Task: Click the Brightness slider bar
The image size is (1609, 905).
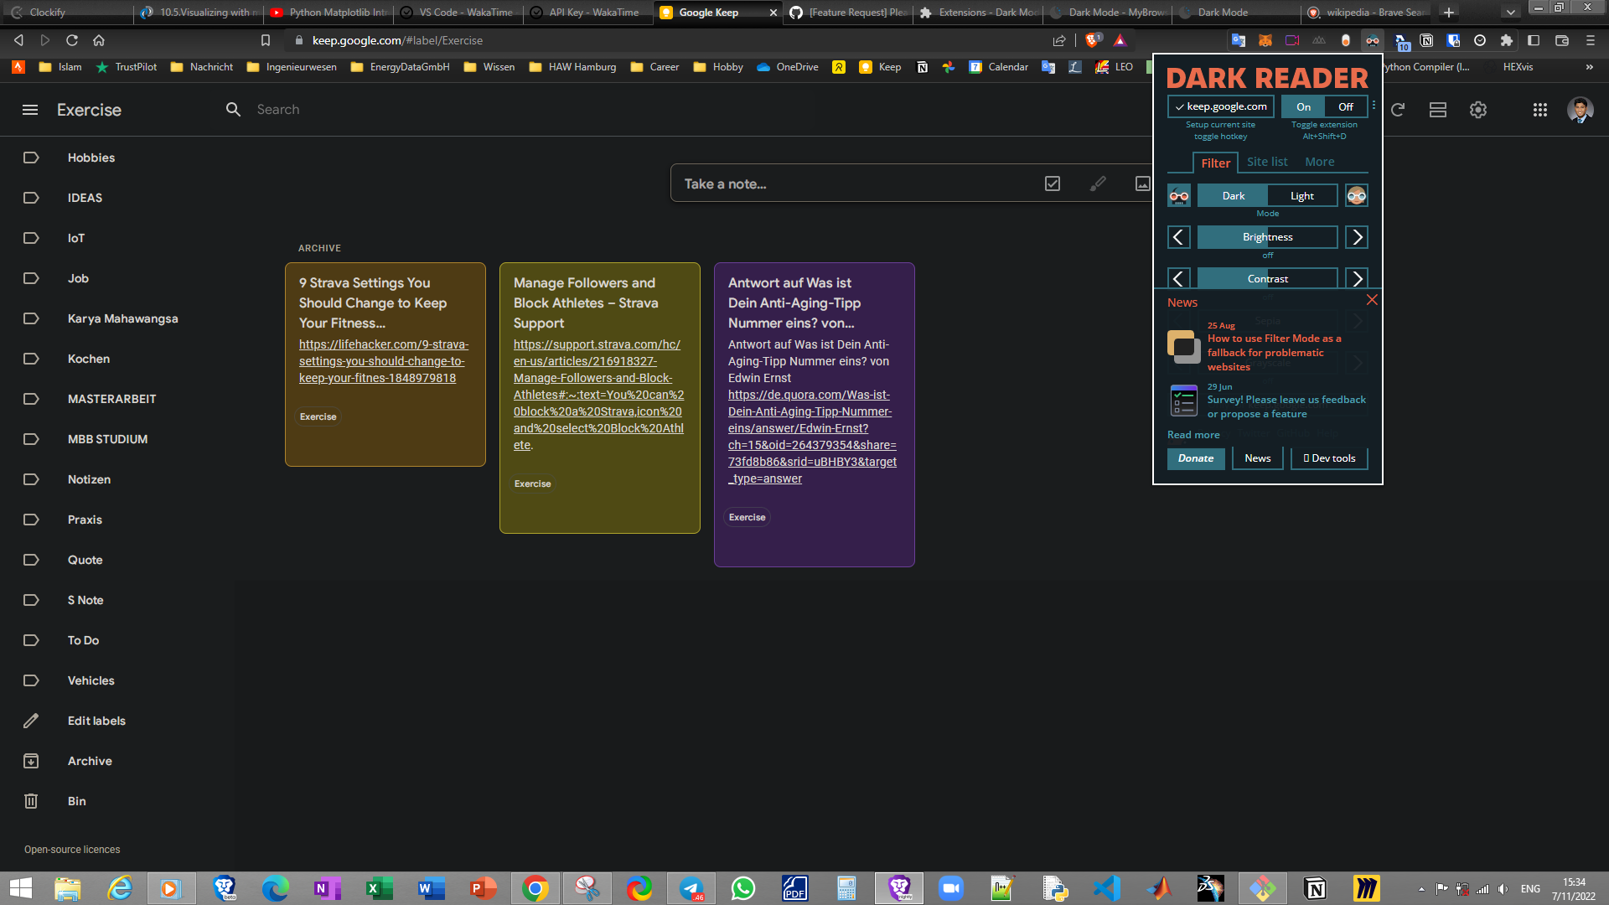Action: tap(1268, 237)
